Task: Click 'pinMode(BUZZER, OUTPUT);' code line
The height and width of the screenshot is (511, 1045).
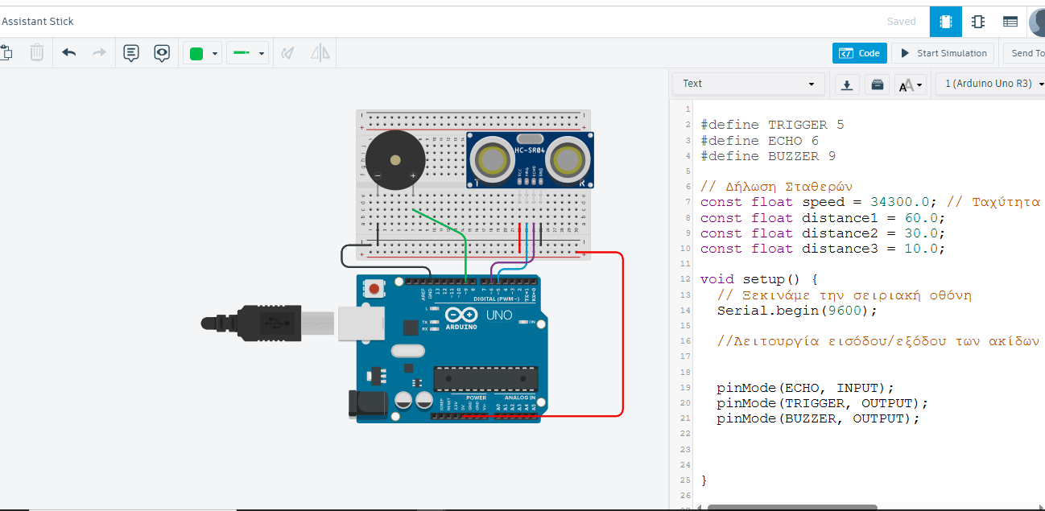Action: pos(818,418)
